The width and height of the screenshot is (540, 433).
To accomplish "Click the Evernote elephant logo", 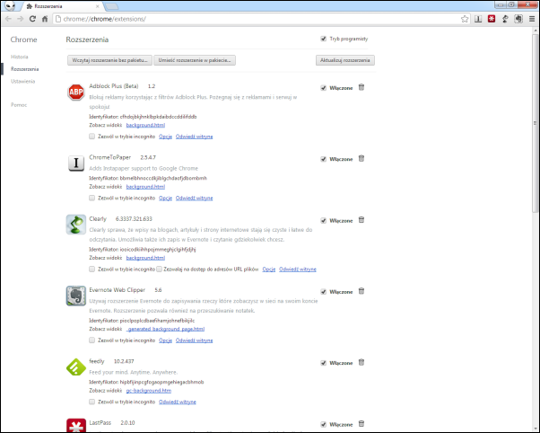I will (75, 296).
